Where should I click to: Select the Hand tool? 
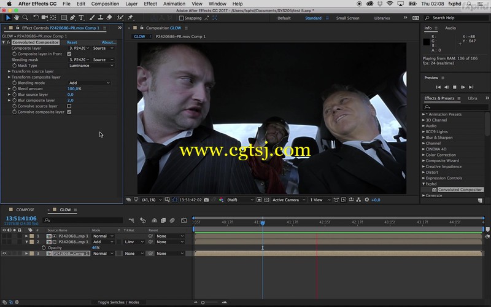[17, 18]
